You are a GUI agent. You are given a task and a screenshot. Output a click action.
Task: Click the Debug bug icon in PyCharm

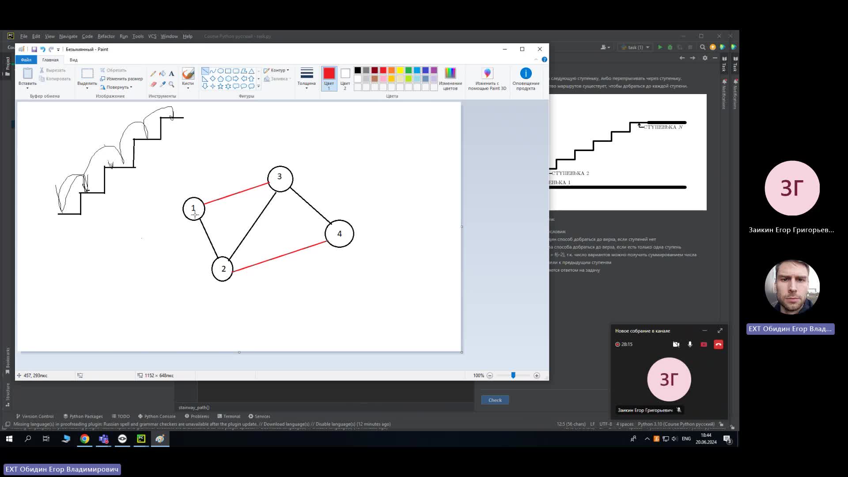pyautogui.click(x=670, y=47)
